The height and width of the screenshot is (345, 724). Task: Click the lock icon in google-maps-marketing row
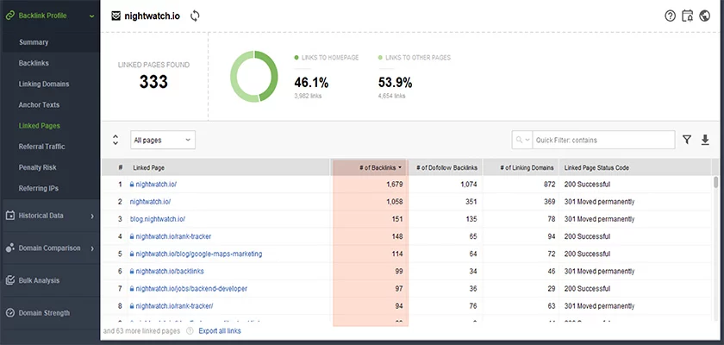click(x=132, y=254)
